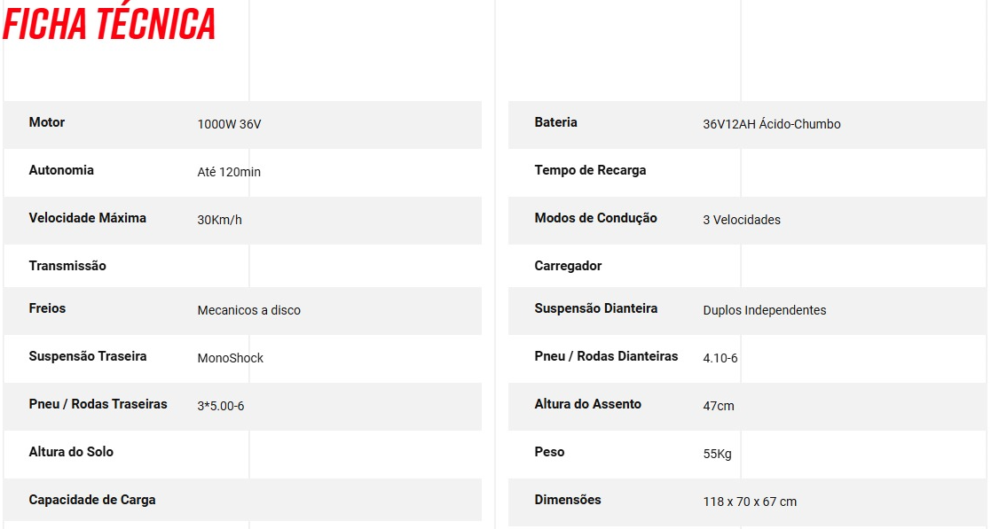991x529 pixels.
Task: Click the FICHA TÉCNICA heading
Action: tap(109, 24)
